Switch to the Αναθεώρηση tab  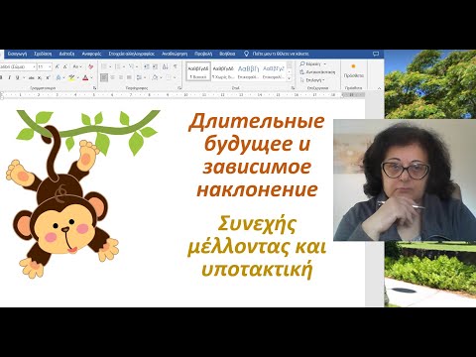tap(175, 54)
